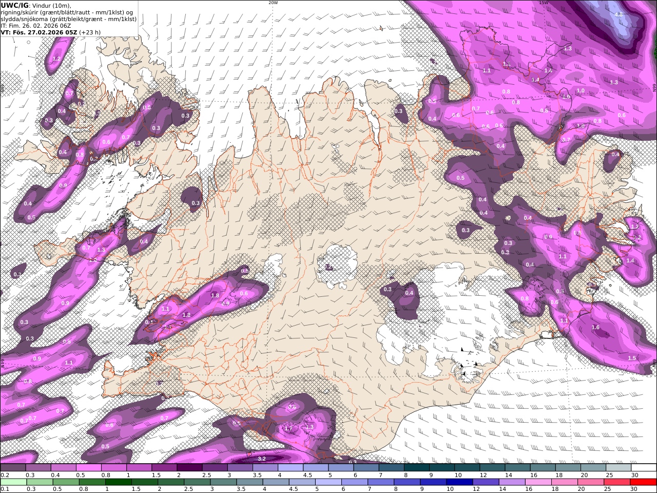Click the 30 label on lower rain scale
Viewport: 657px width, 493px height.
coord(634,489)
